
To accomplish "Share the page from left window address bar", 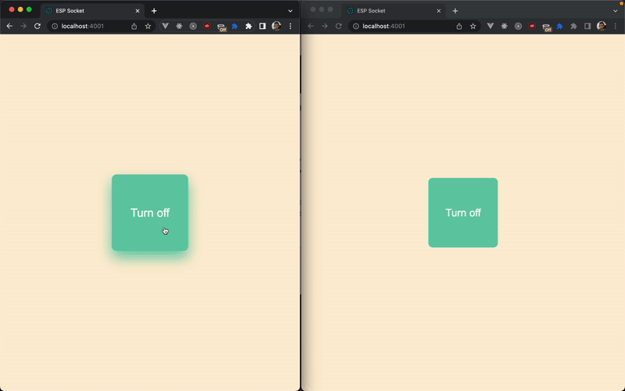I will (x=134, y=27).
